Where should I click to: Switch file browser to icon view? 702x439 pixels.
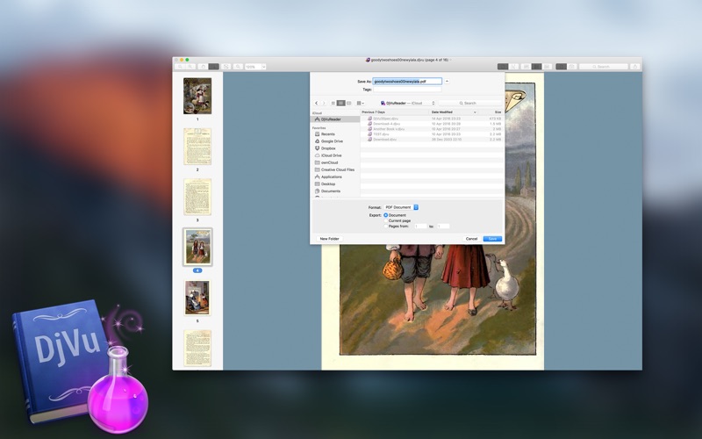click(333, 103)
